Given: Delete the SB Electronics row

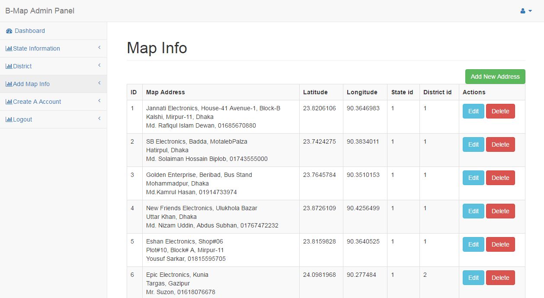Looking at the screenshot, I should 500,144.
